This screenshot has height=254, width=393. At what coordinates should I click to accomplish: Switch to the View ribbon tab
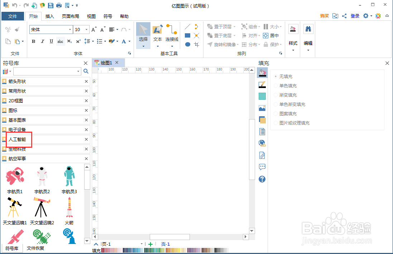pyautogui.click(x=91, y=16)
